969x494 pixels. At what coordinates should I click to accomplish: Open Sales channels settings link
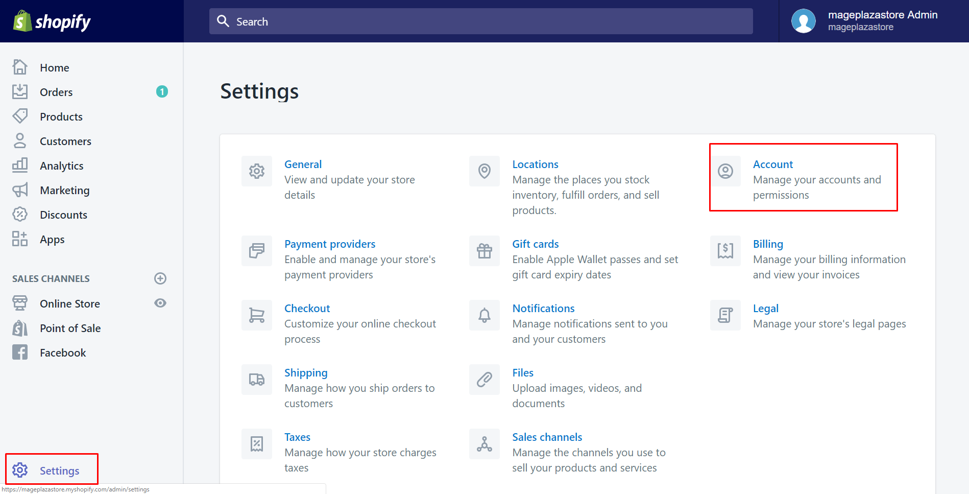point(547,437)
